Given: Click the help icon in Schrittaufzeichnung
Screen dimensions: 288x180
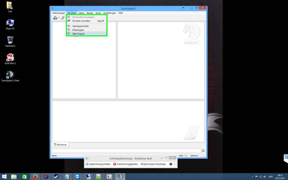Looking at the screenshot, I should (x=171, y=164).
